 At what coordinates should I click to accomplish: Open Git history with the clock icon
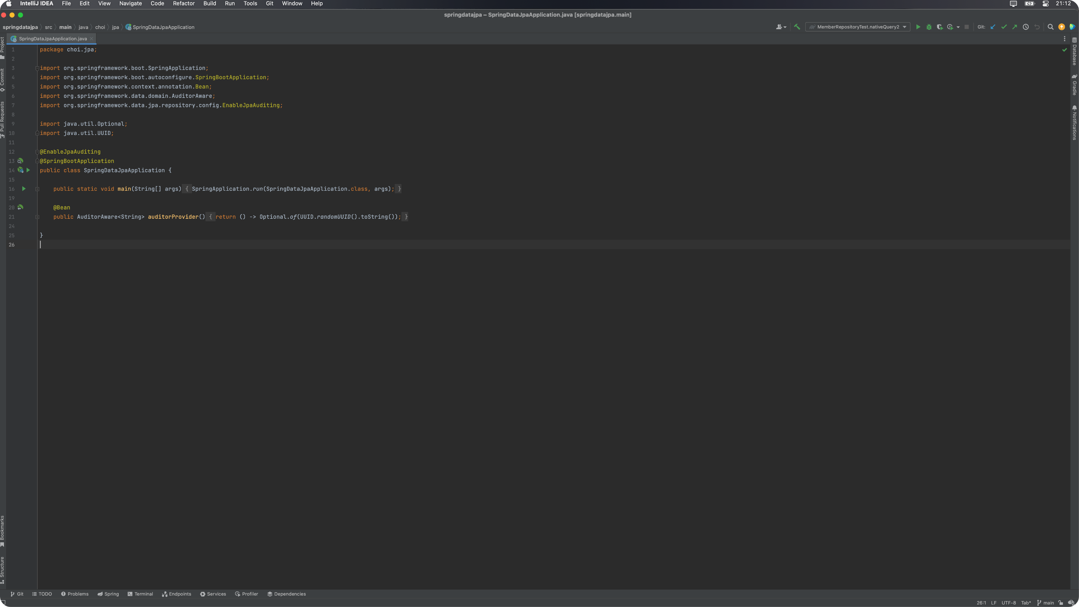pyautogui.click(x=1025, y=27)
